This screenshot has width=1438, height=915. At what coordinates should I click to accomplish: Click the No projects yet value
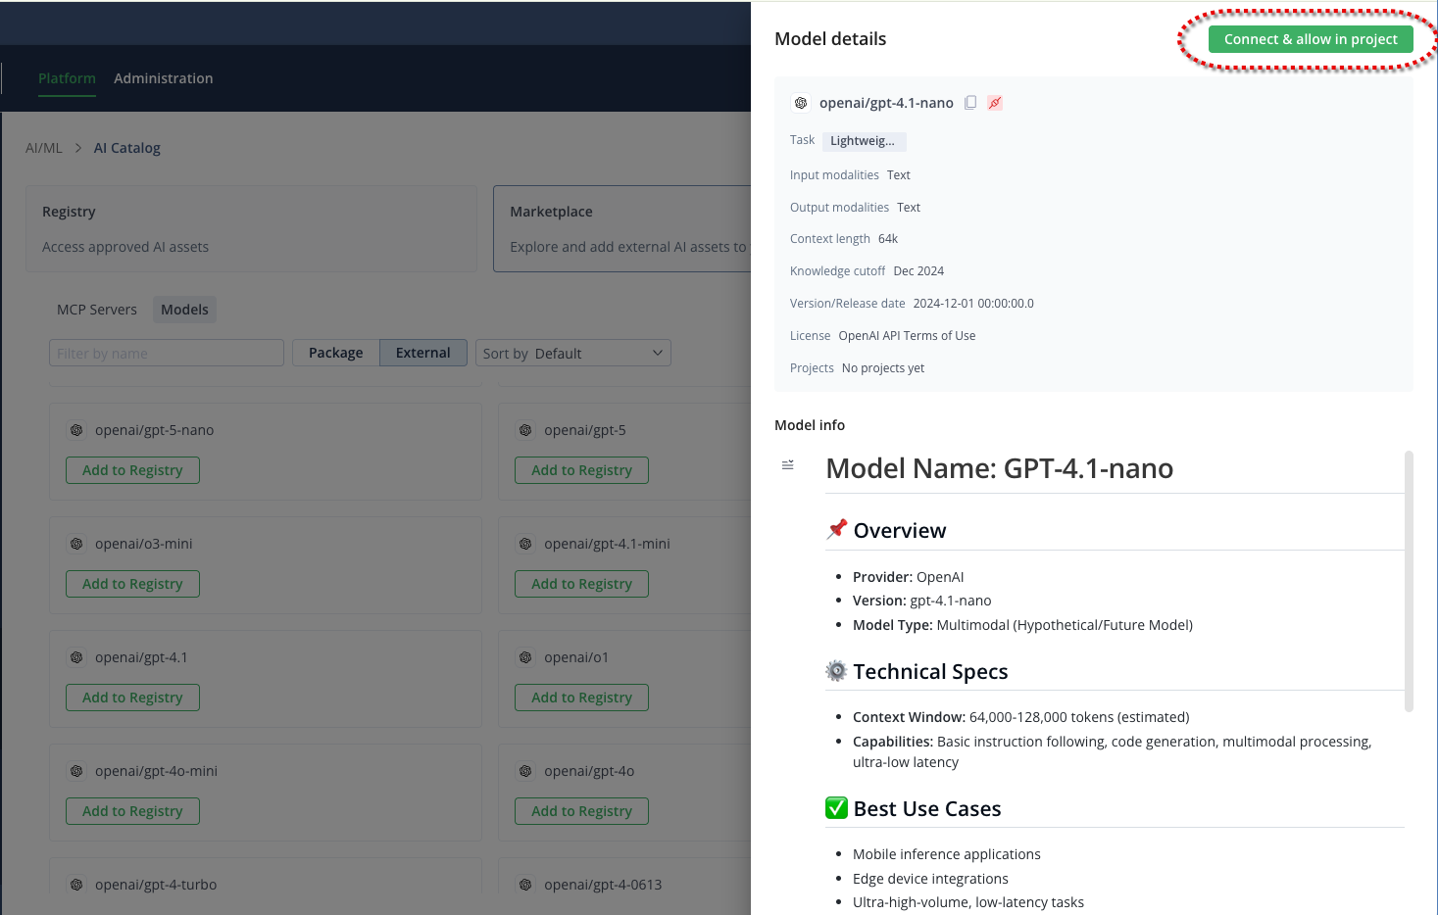[x=882, y=368]
